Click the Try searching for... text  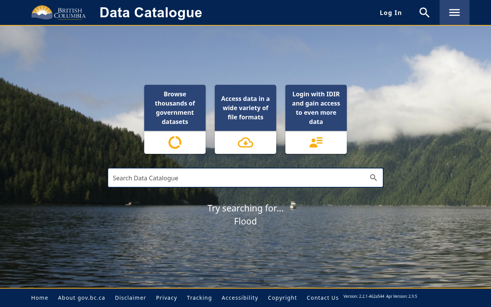click(x=245, y=208)
